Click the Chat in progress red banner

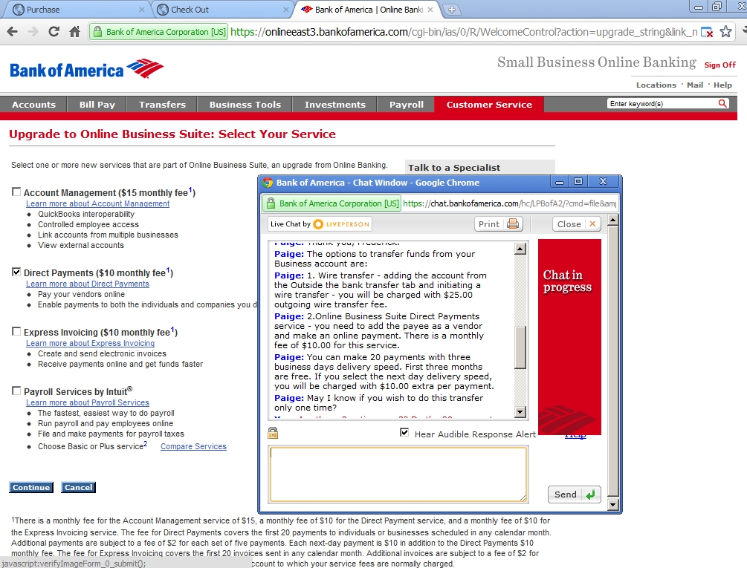[x=569, y=336]
